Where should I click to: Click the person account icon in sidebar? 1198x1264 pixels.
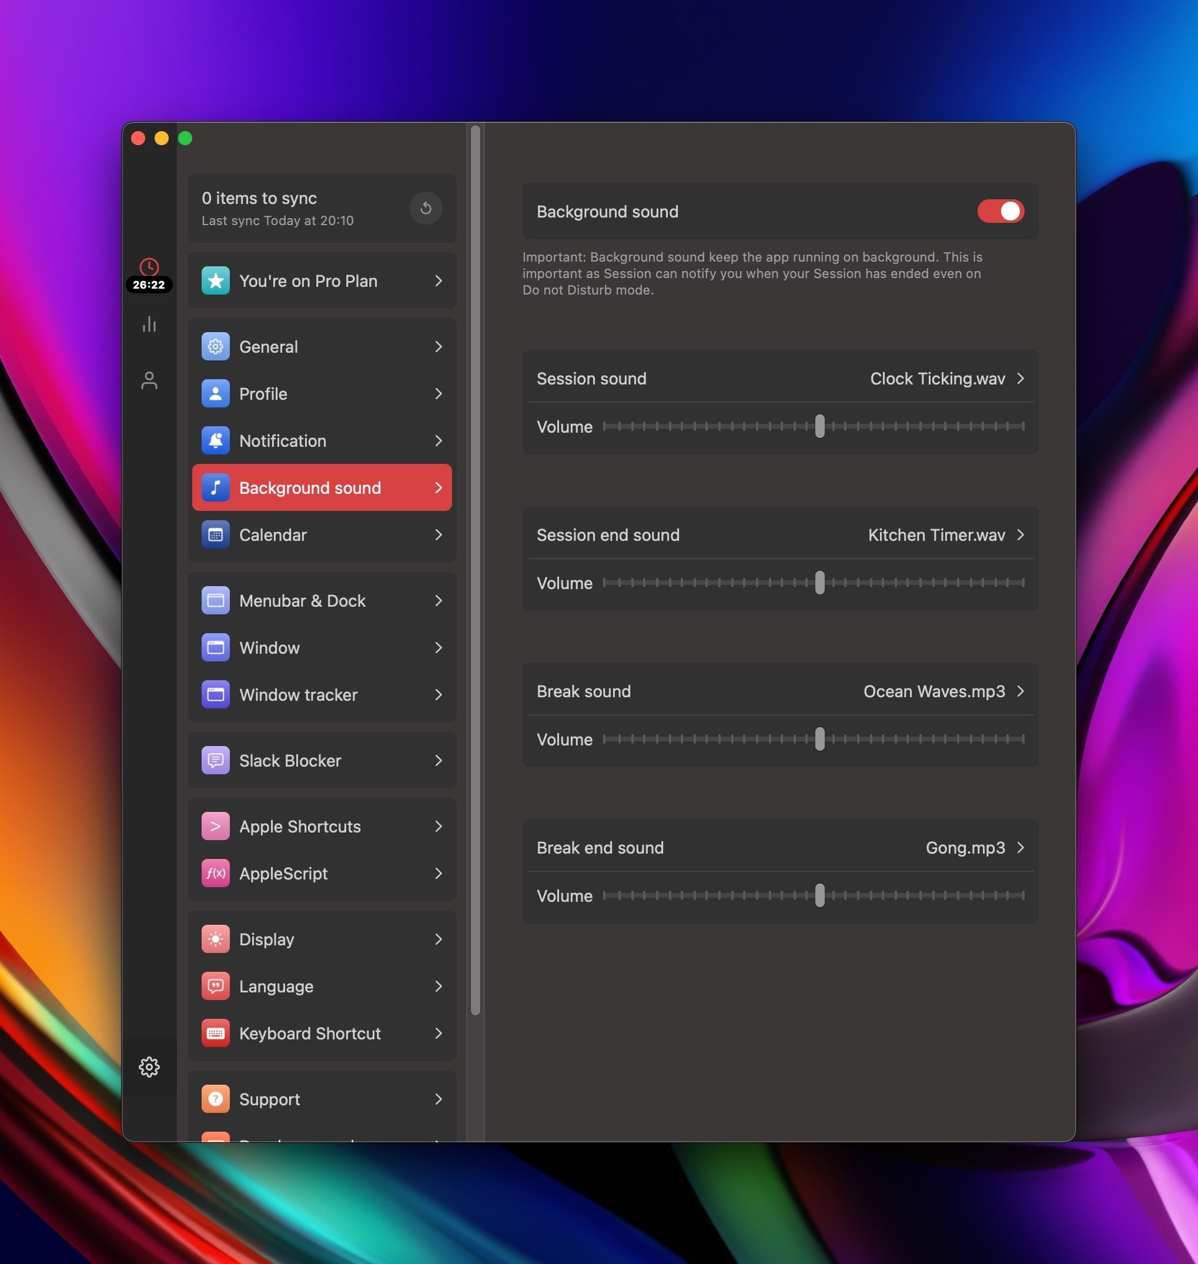click(x=149, y=380)
